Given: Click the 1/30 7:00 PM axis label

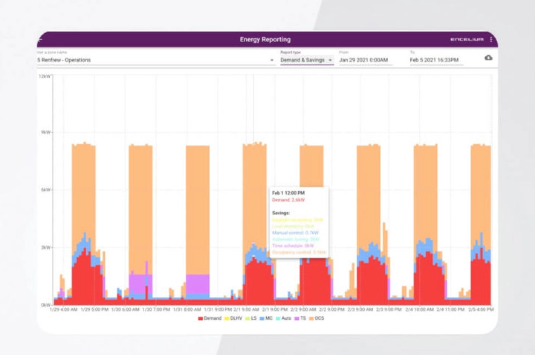Looking at the screenshot, I should [x=156, y=309].
